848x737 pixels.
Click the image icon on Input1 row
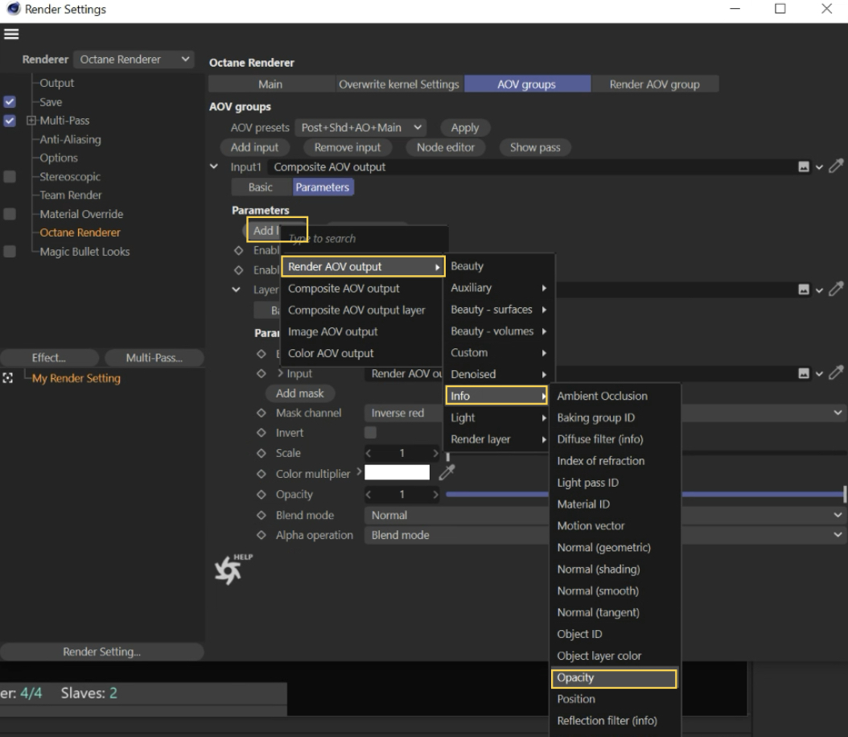[804, 167]
